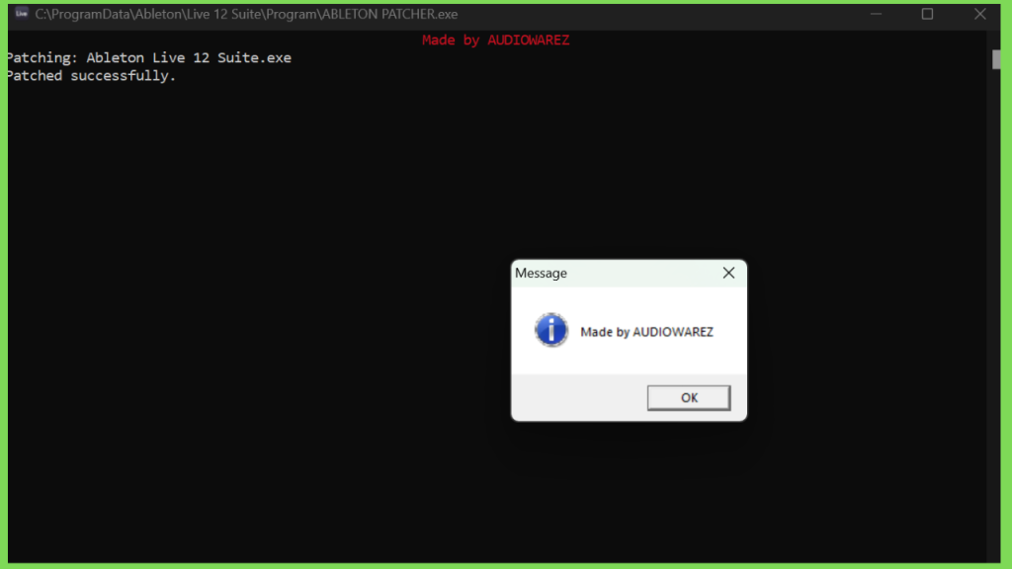
Task: Click the "Message" dialog title text
Action: [541, 273]
